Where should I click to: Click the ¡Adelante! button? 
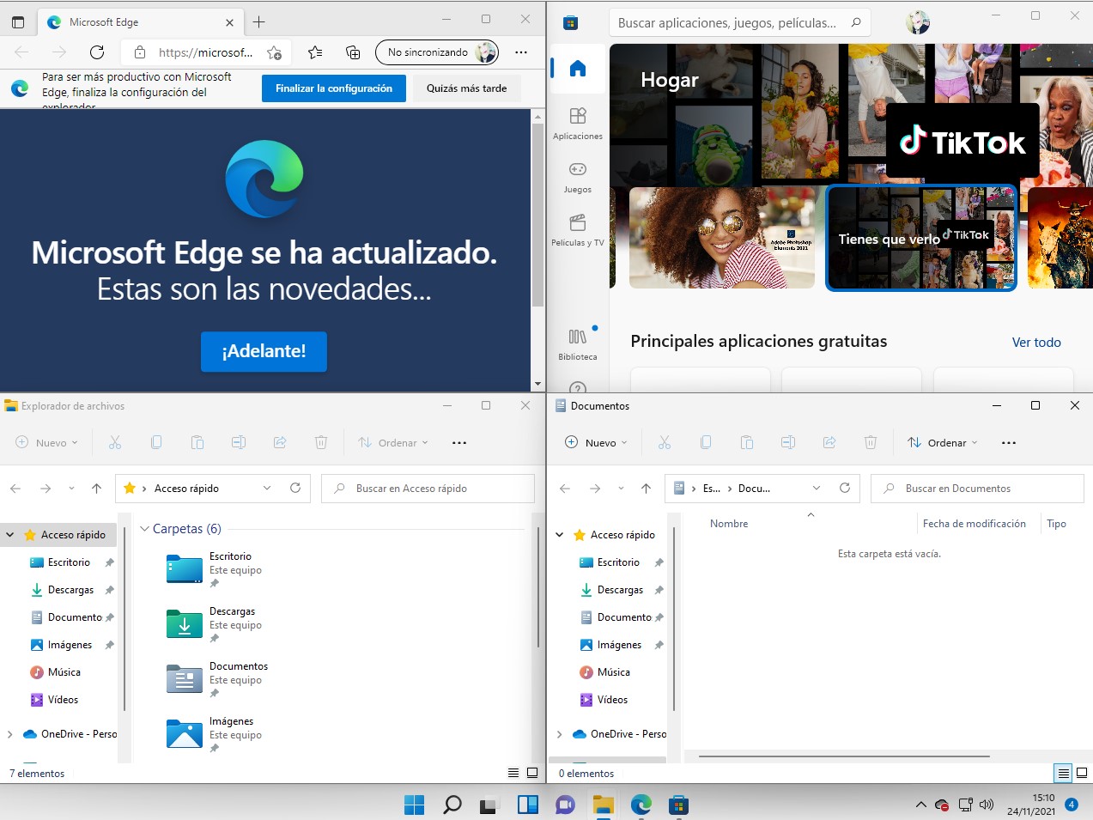[x=264, y=351]
